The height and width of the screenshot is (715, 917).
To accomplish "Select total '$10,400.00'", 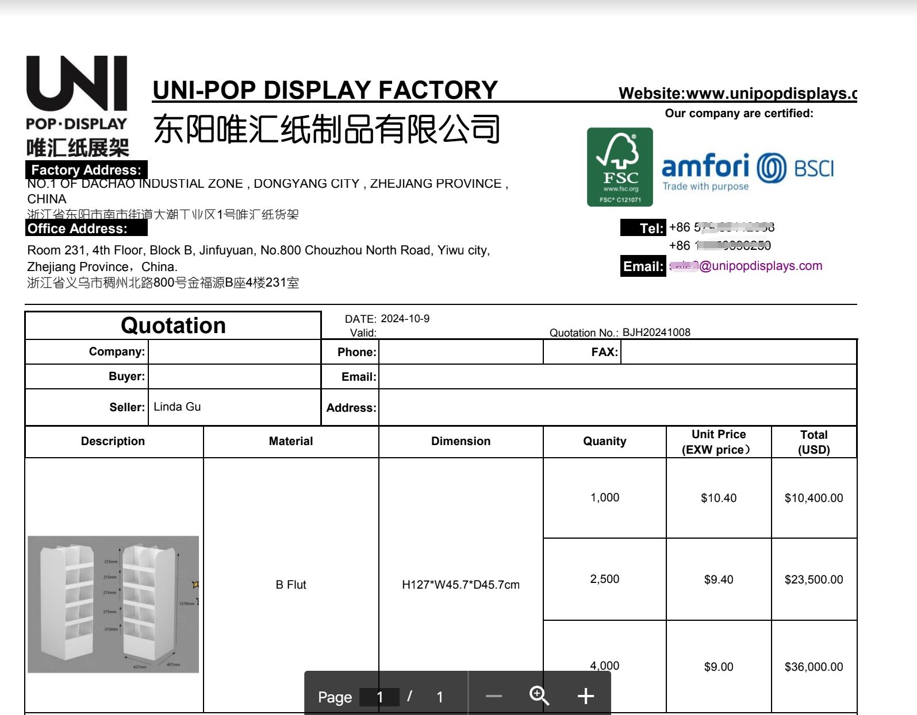I will click(x=814, y=498).
